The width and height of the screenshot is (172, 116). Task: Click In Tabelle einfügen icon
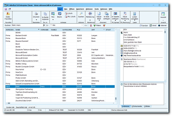click(x=115, y=13)
